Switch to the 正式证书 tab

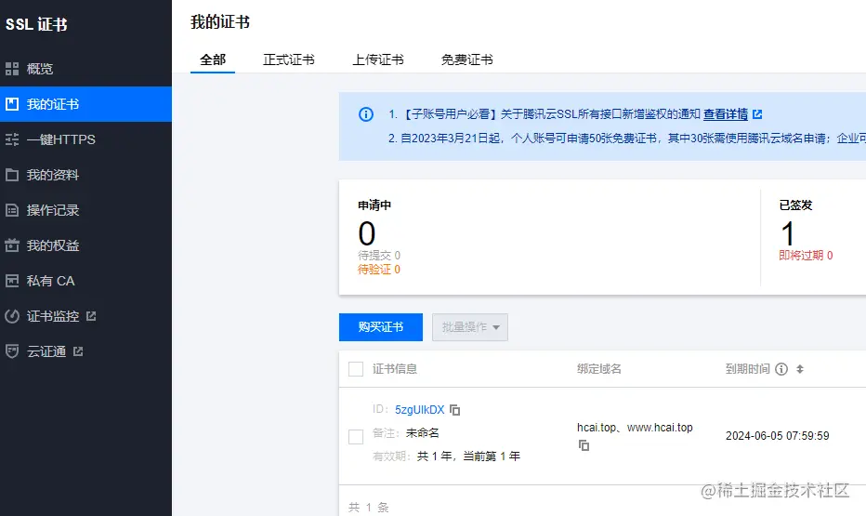point(289,60)
